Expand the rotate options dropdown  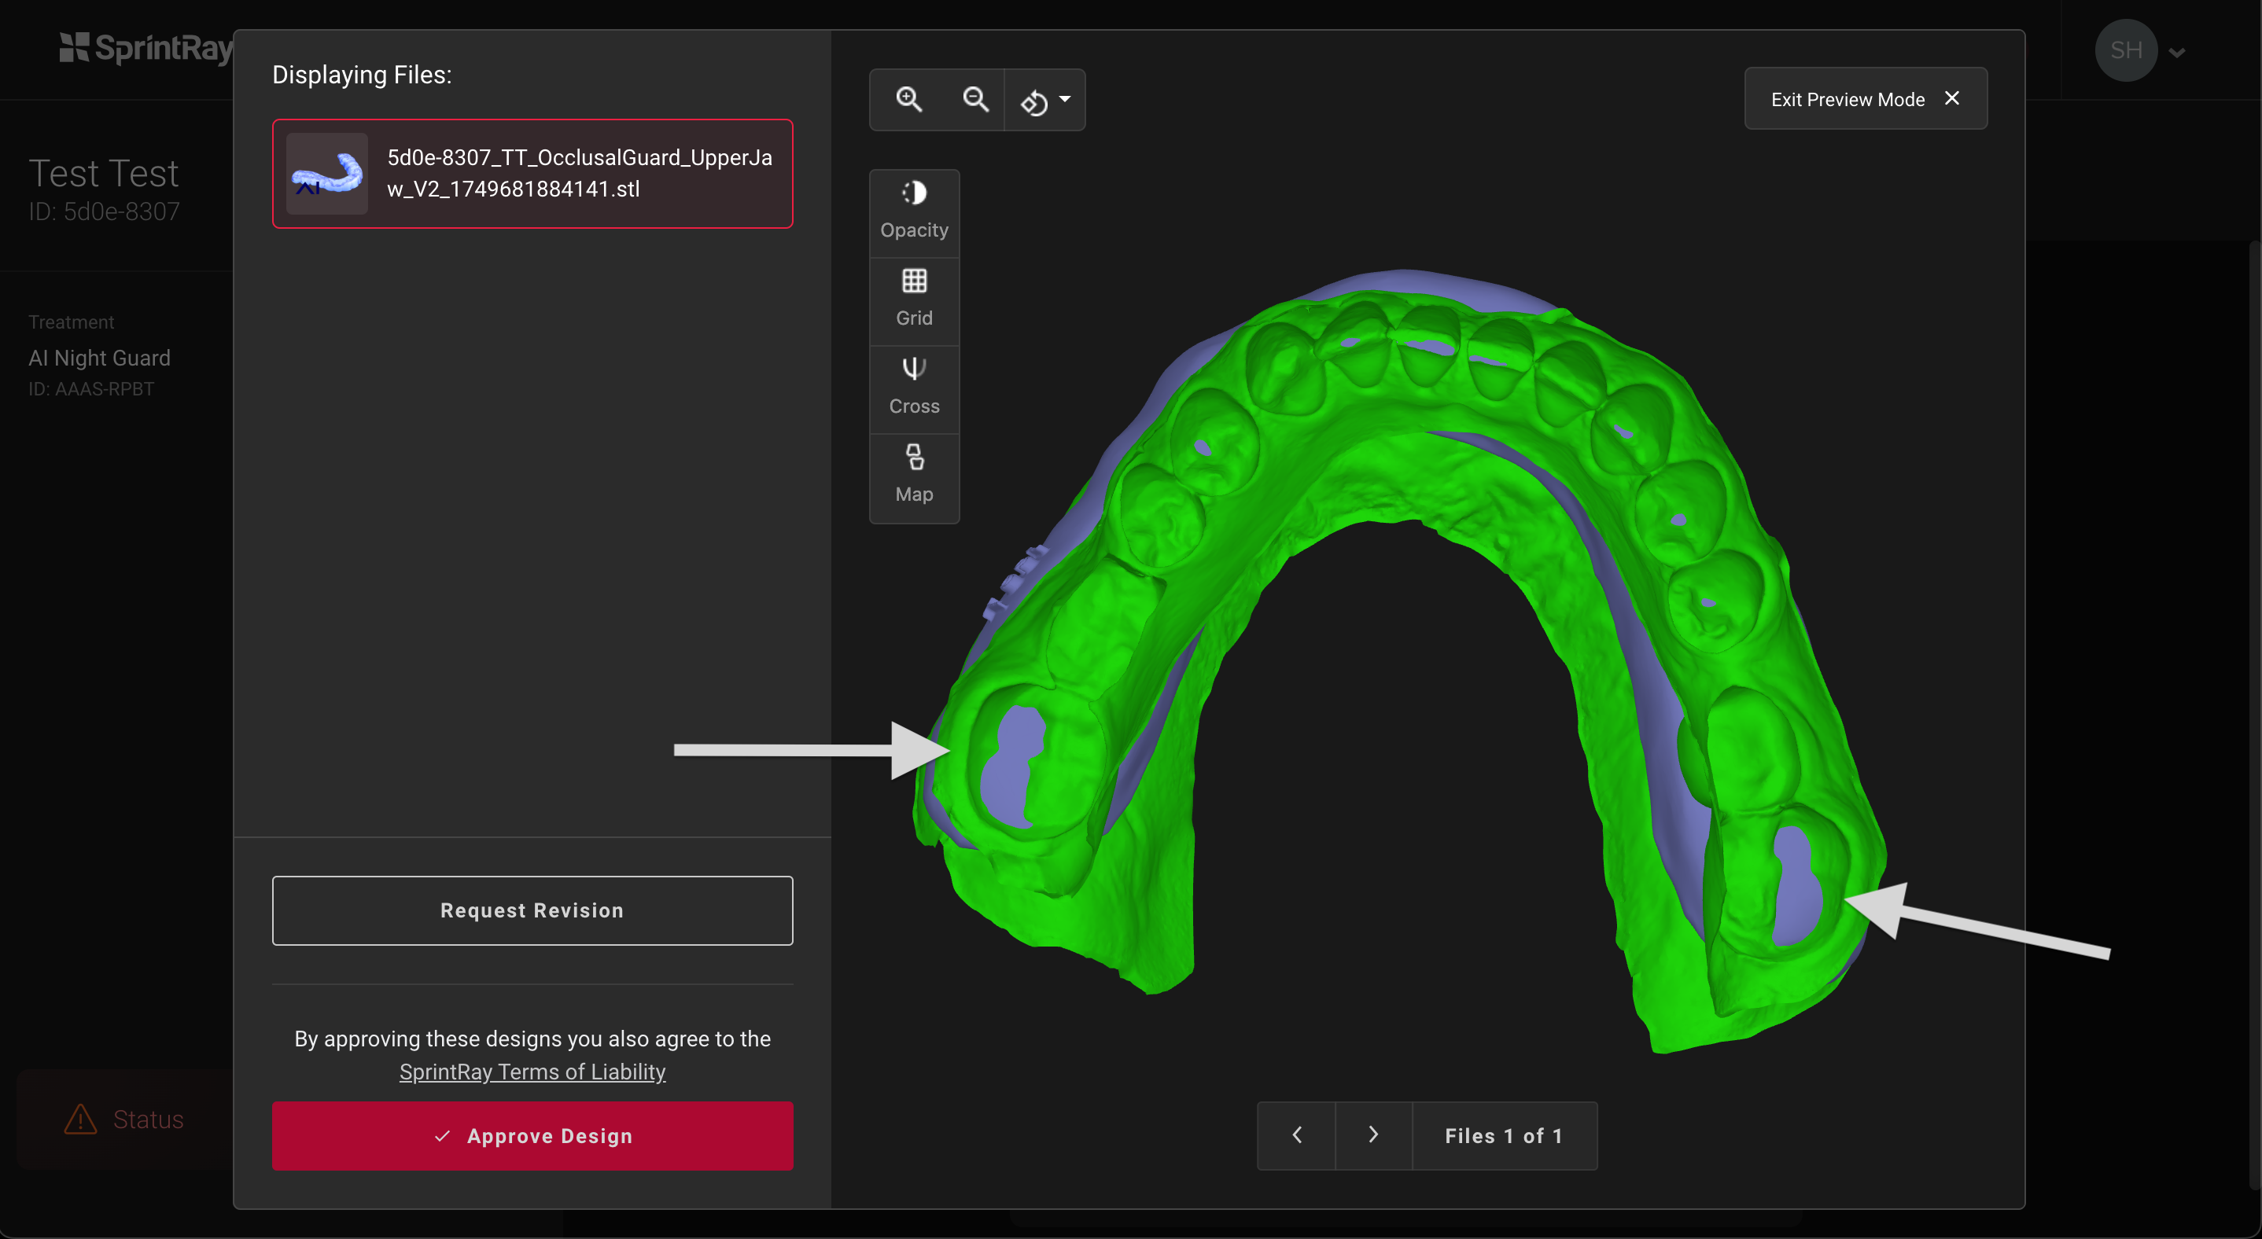[x=1065, y=100]
